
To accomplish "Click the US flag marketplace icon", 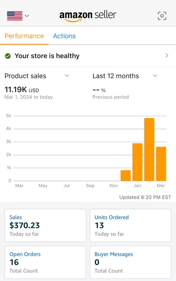I will pyautogui.click(x=15, y=16).
